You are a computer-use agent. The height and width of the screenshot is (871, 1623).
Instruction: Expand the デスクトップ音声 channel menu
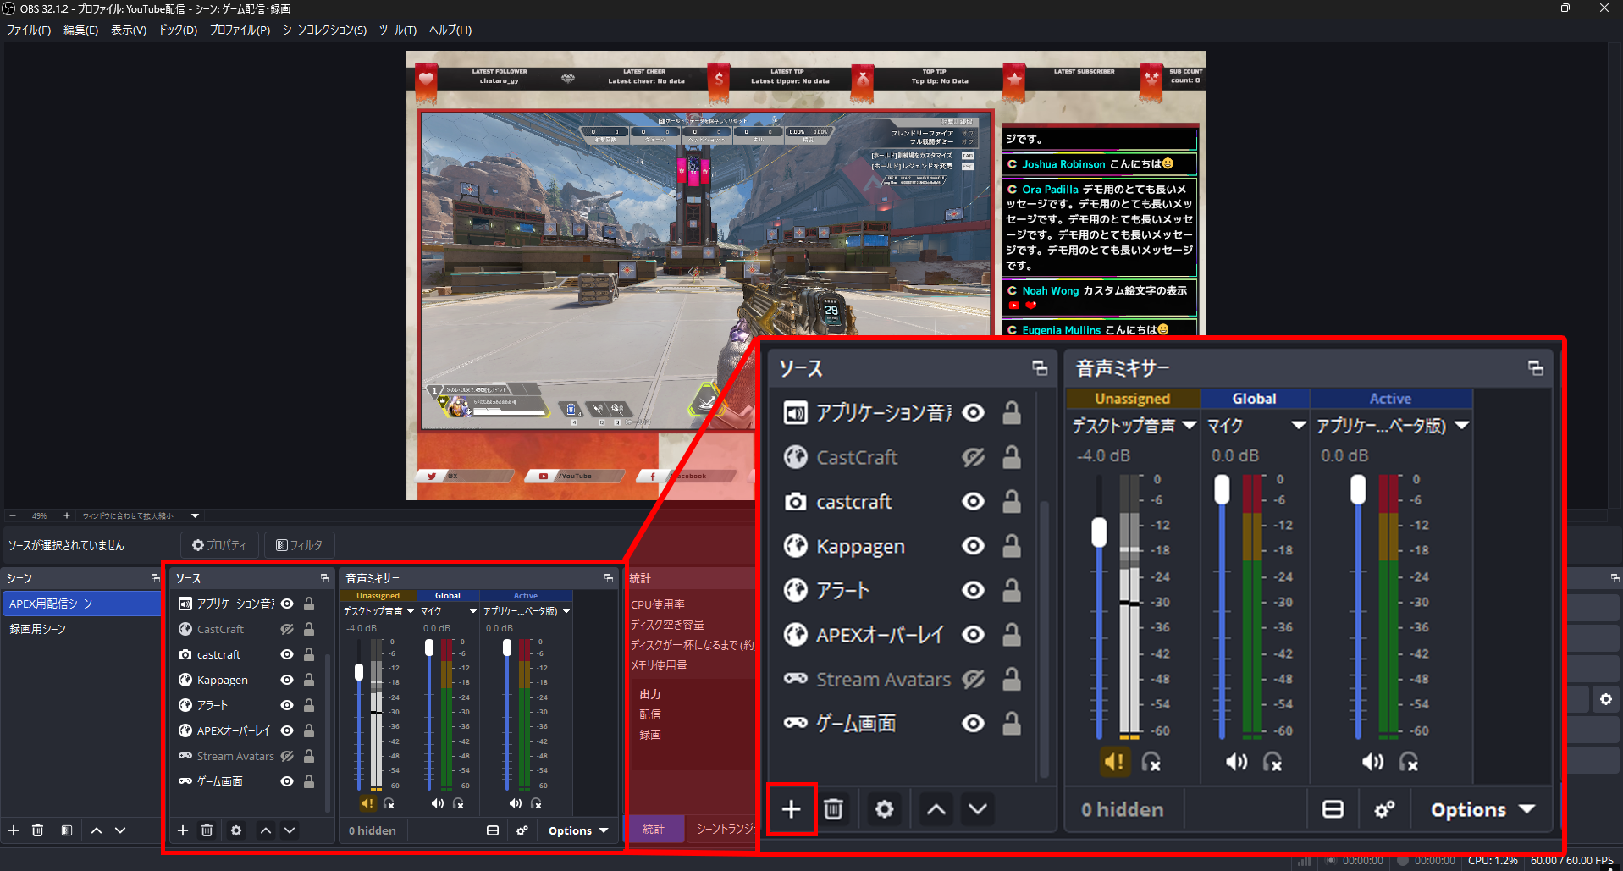pos(411,610)
